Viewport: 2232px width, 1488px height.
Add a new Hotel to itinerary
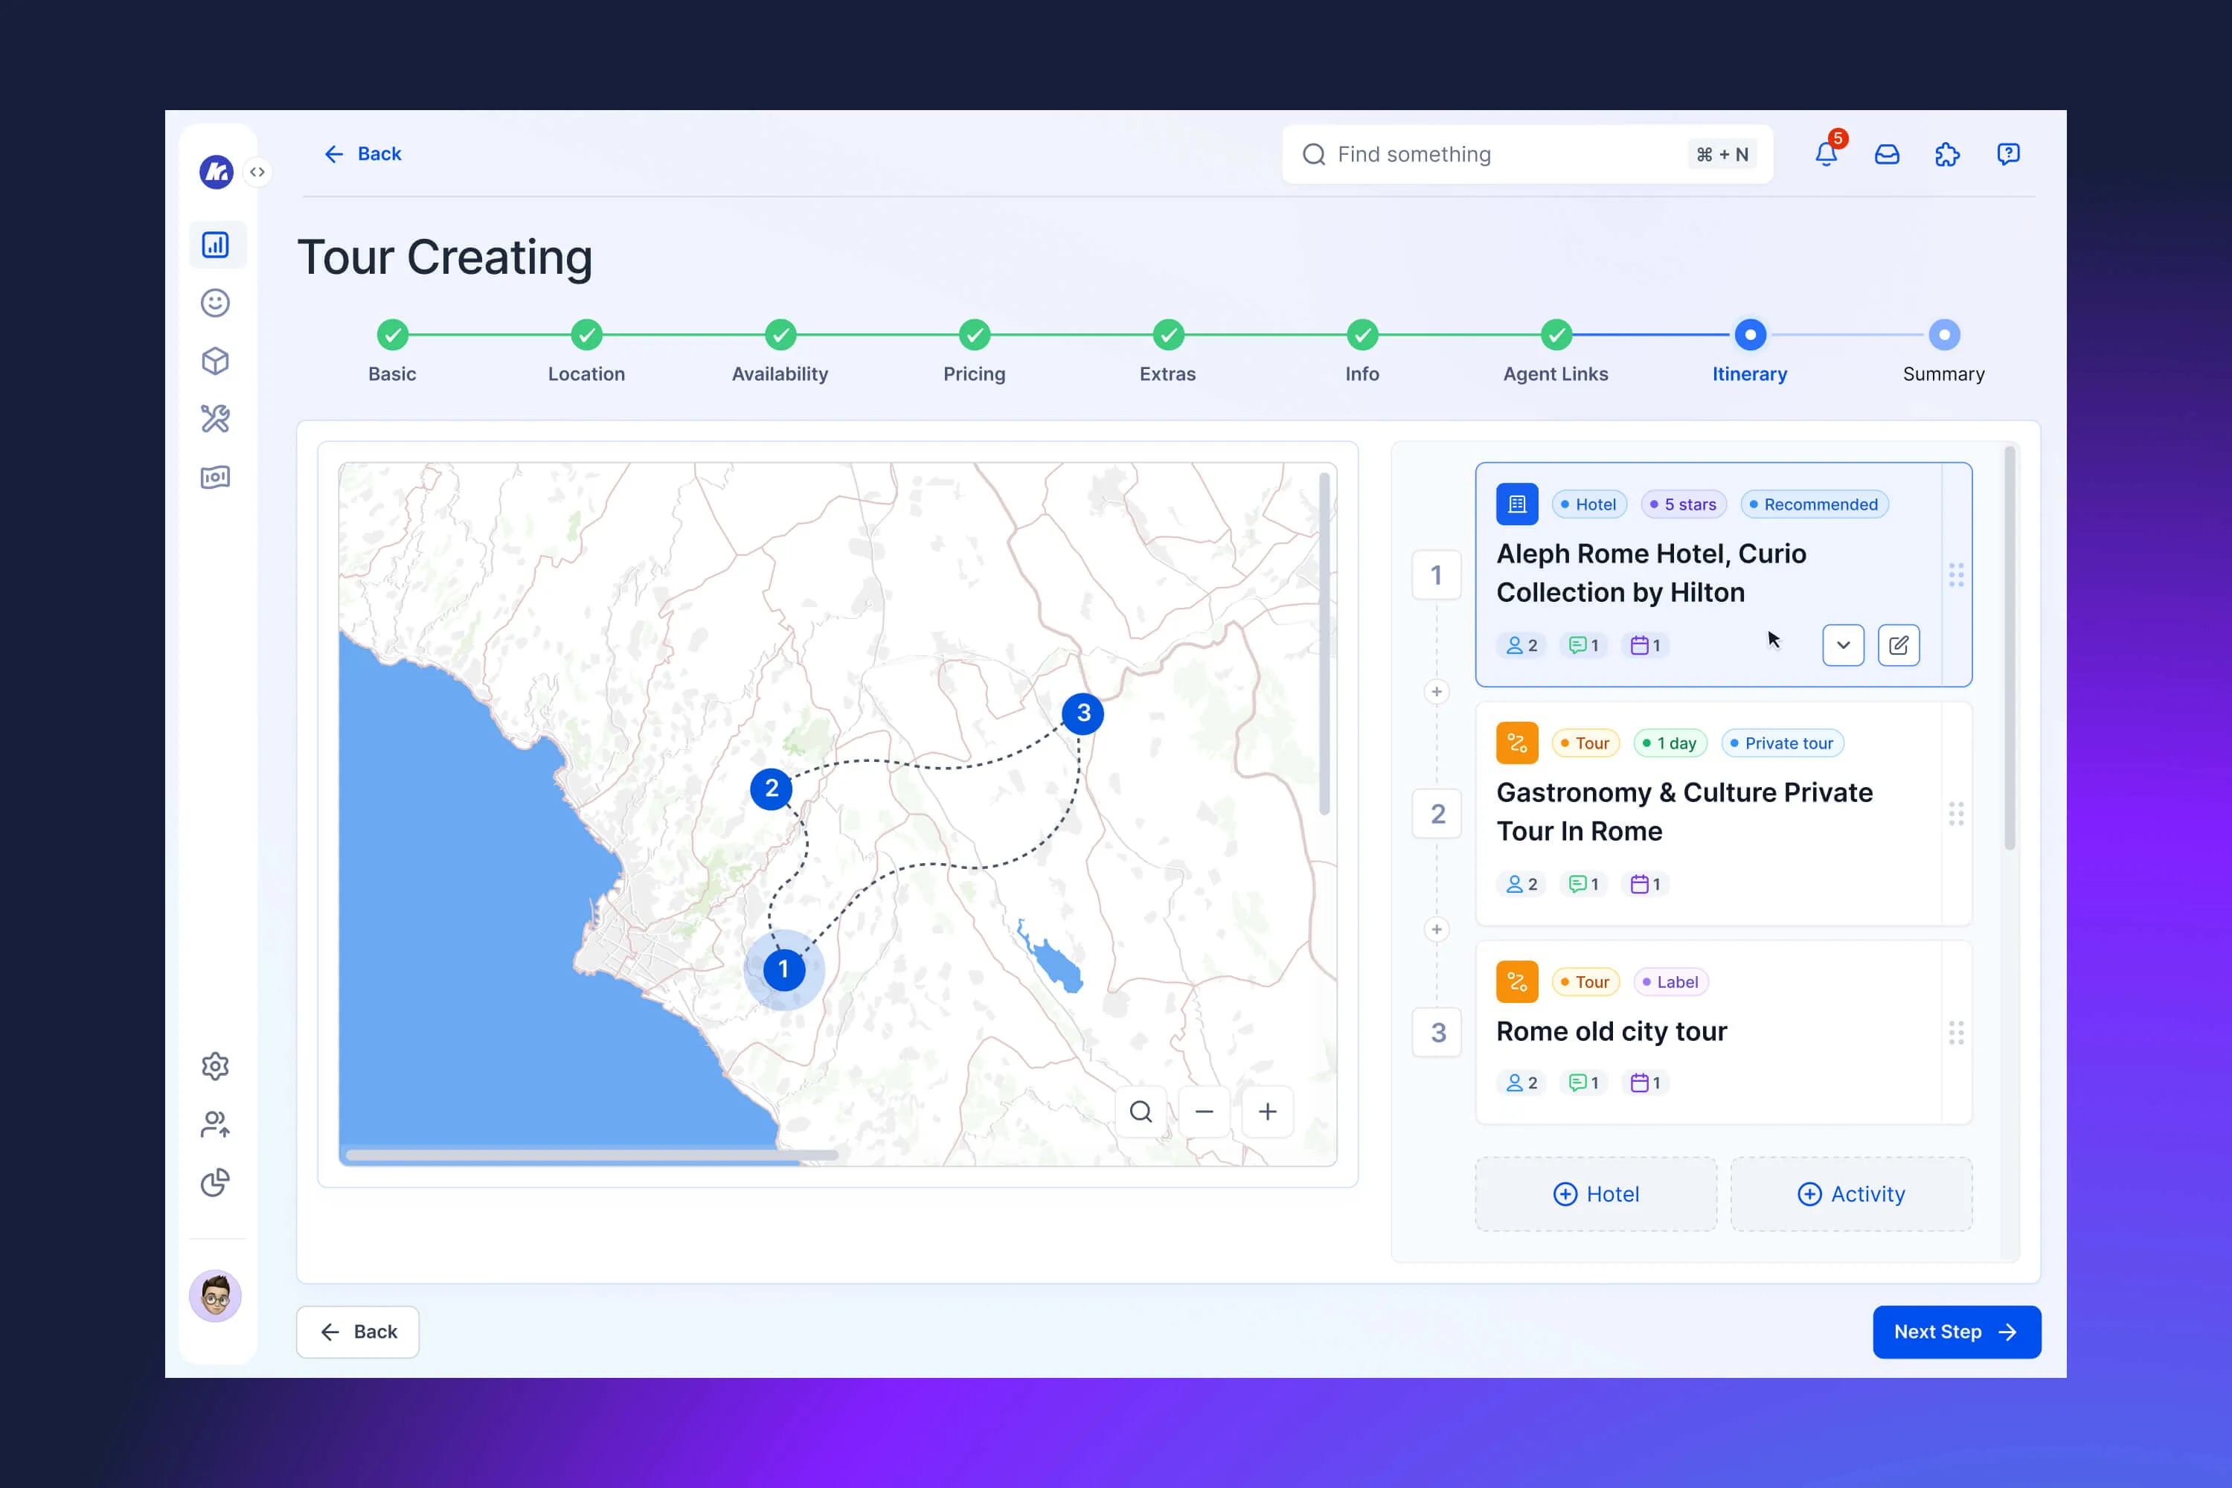click(1595, 1194)
